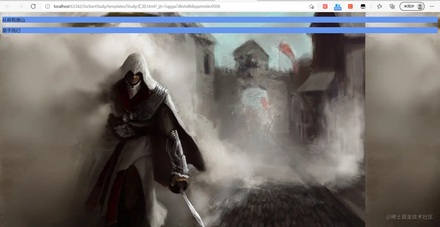
Task: Add this page to favorites star
Action: [x=311, y=6]
